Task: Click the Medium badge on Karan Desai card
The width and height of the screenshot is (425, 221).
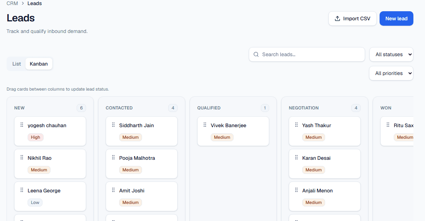Action: tap(313, 170)
